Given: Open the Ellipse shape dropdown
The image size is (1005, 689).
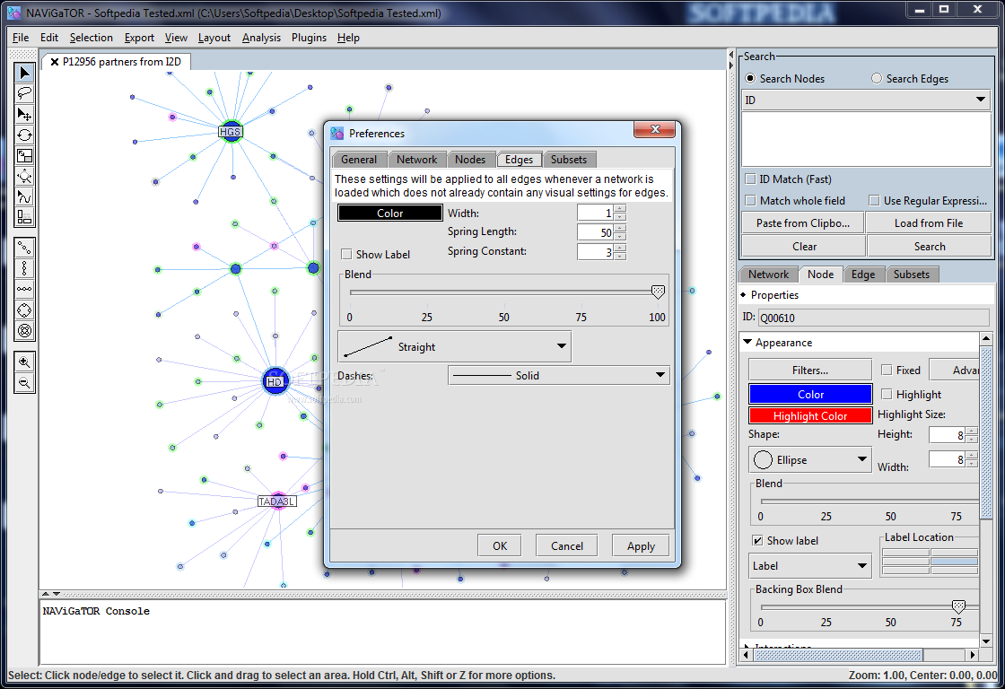Looking at the screenshot, I should pos(861,459).
